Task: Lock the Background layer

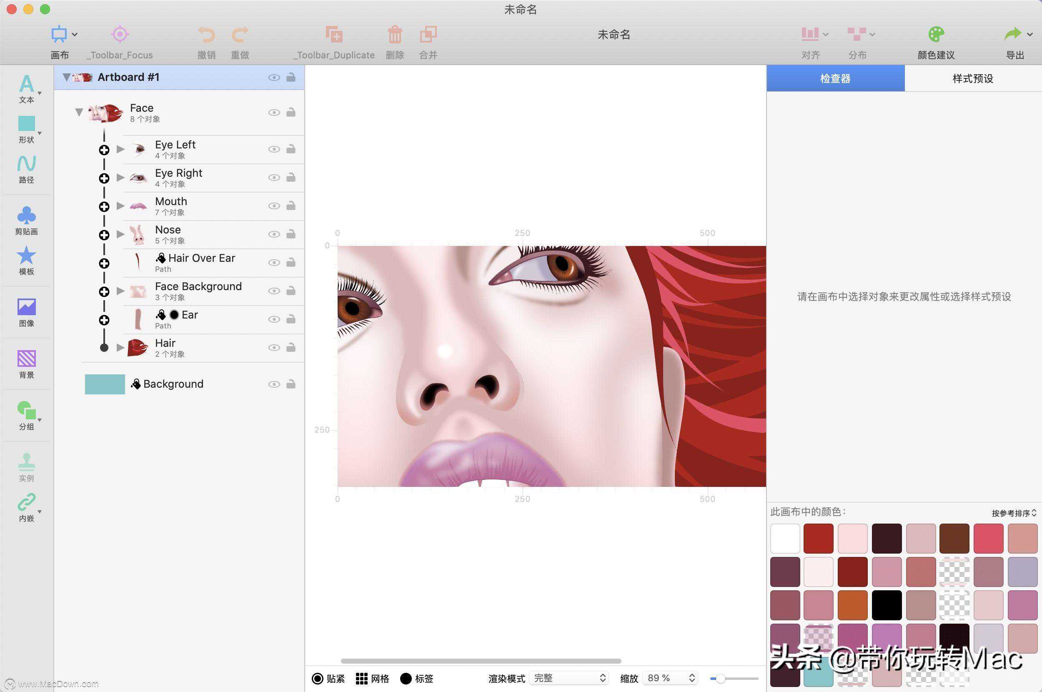Action: [x=291, y=384]
